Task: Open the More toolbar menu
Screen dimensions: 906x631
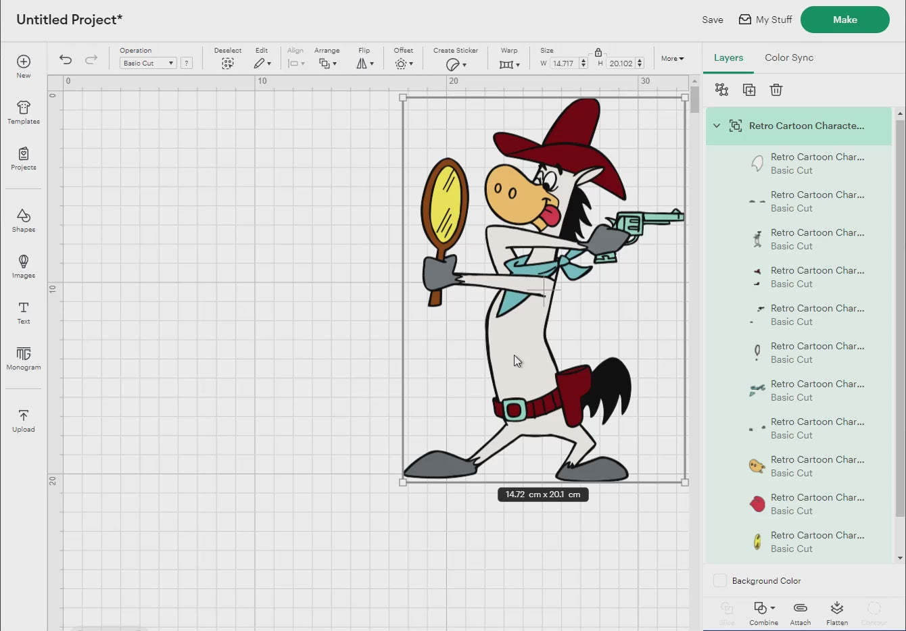Action: point(672,59)
